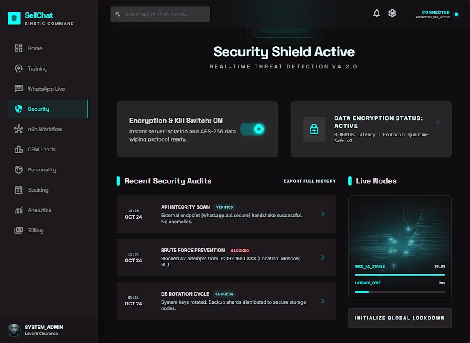
Task: Click the System Admin avatar
Action: (x=14, y=330)
